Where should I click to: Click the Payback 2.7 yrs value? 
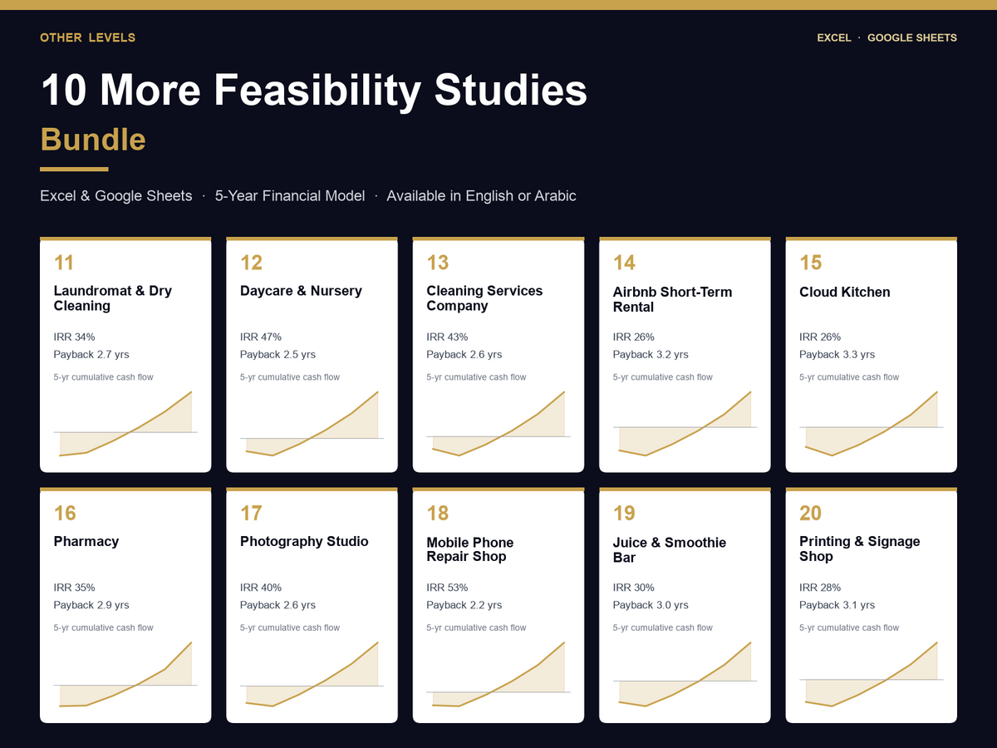[x=91, y=355]
